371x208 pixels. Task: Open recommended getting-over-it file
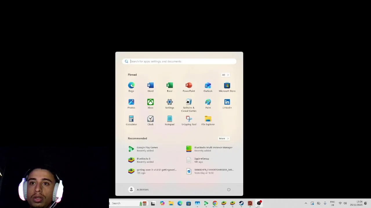coord(152,171)
